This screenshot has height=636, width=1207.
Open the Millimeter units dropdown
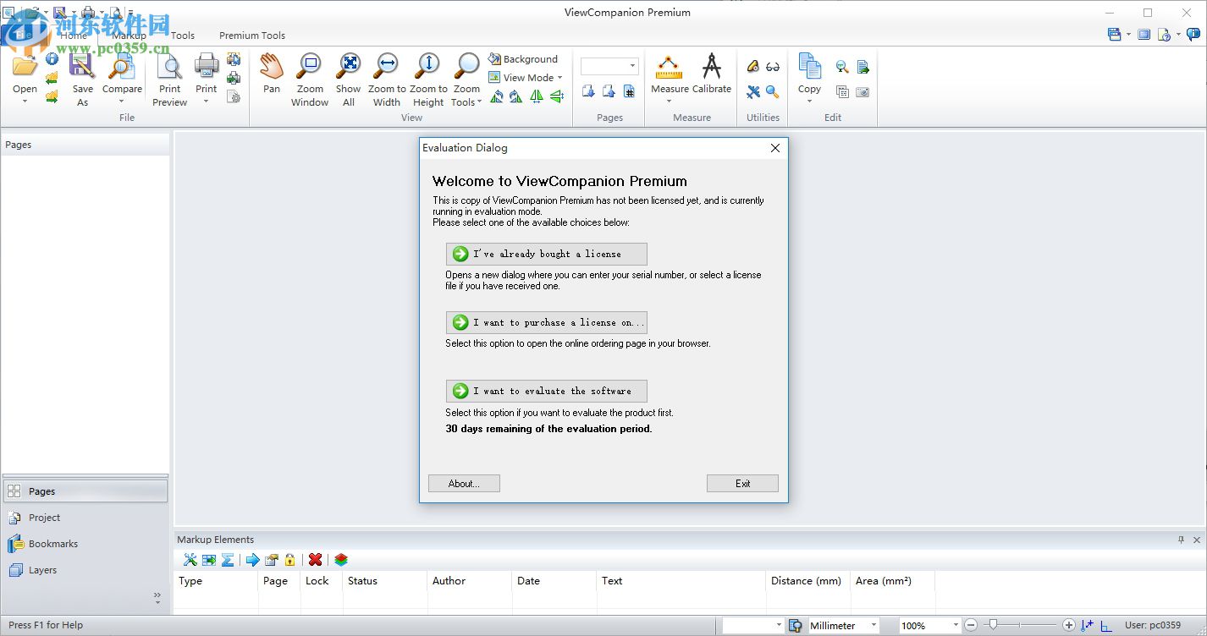point(874,626)
